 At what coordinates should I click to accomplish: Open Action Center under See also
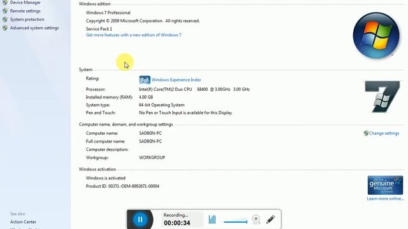click(23, 222)
